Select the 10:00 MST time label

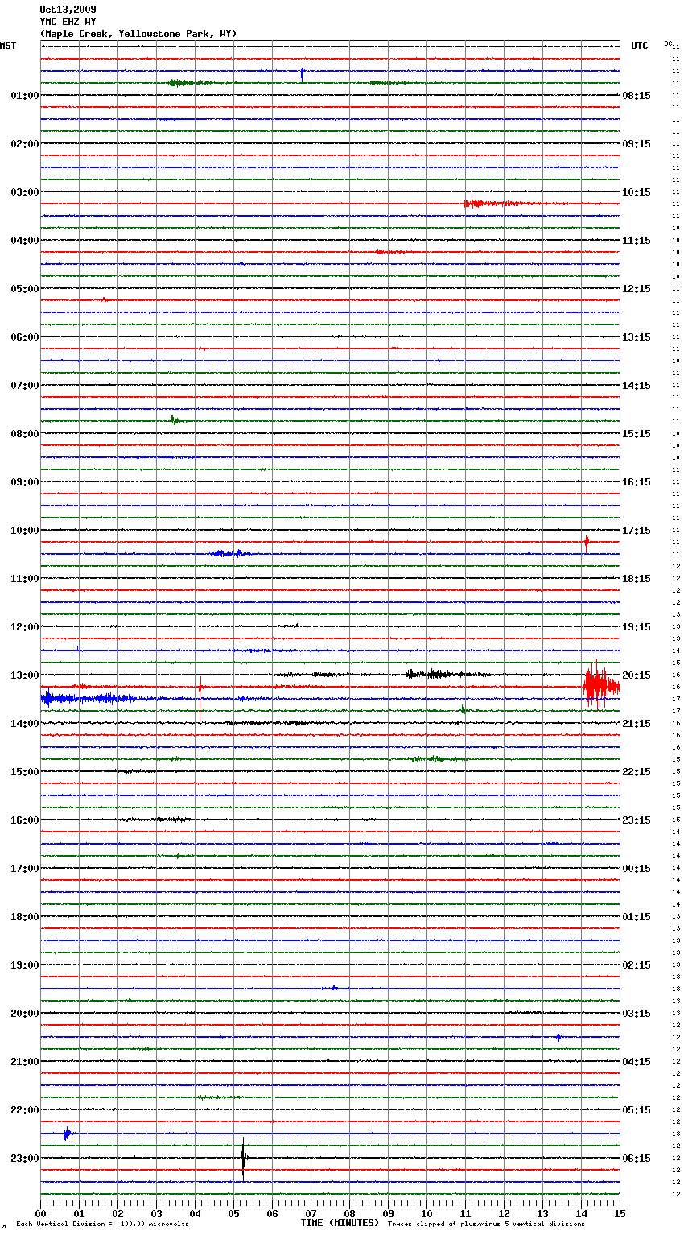point(25,531)
